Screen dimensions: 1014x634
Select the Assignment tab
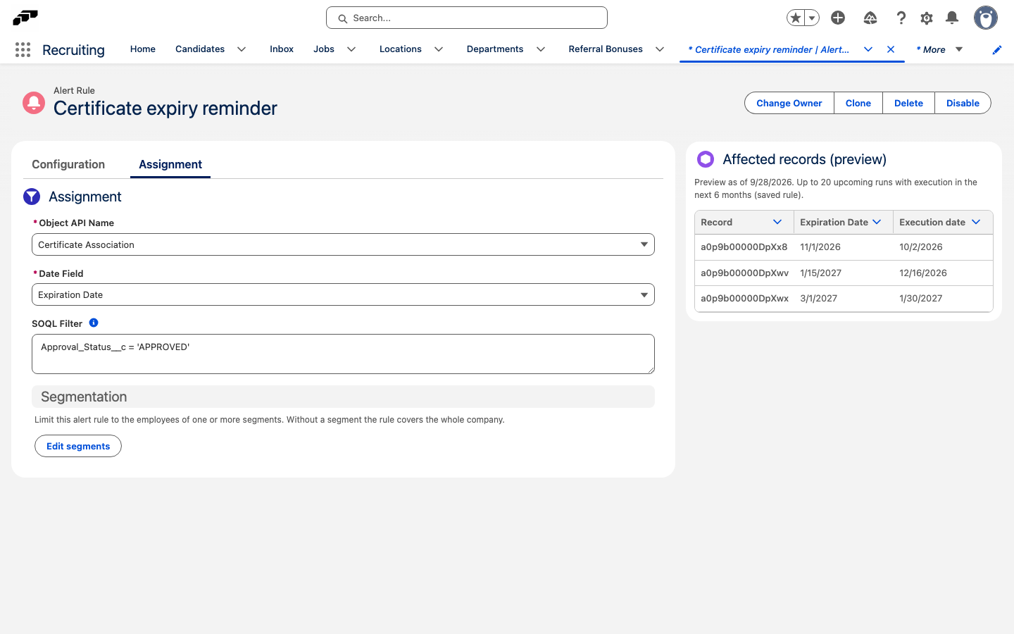click(x=170, y=164)
